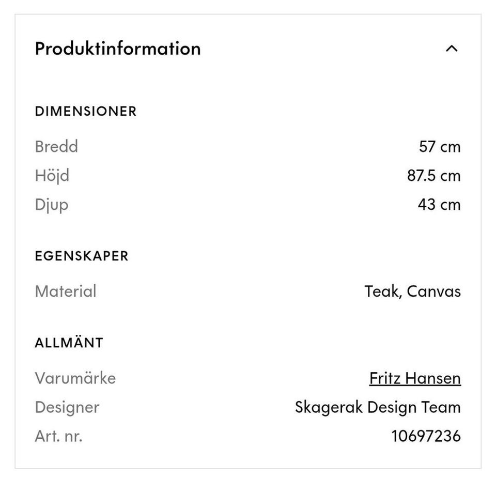Click the article number 10697236
Viewport: 496px width, 477px height.
426,436
